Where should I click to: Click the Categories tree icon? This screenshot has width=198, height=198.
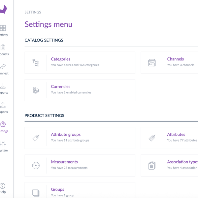click(x=36, y=62)
